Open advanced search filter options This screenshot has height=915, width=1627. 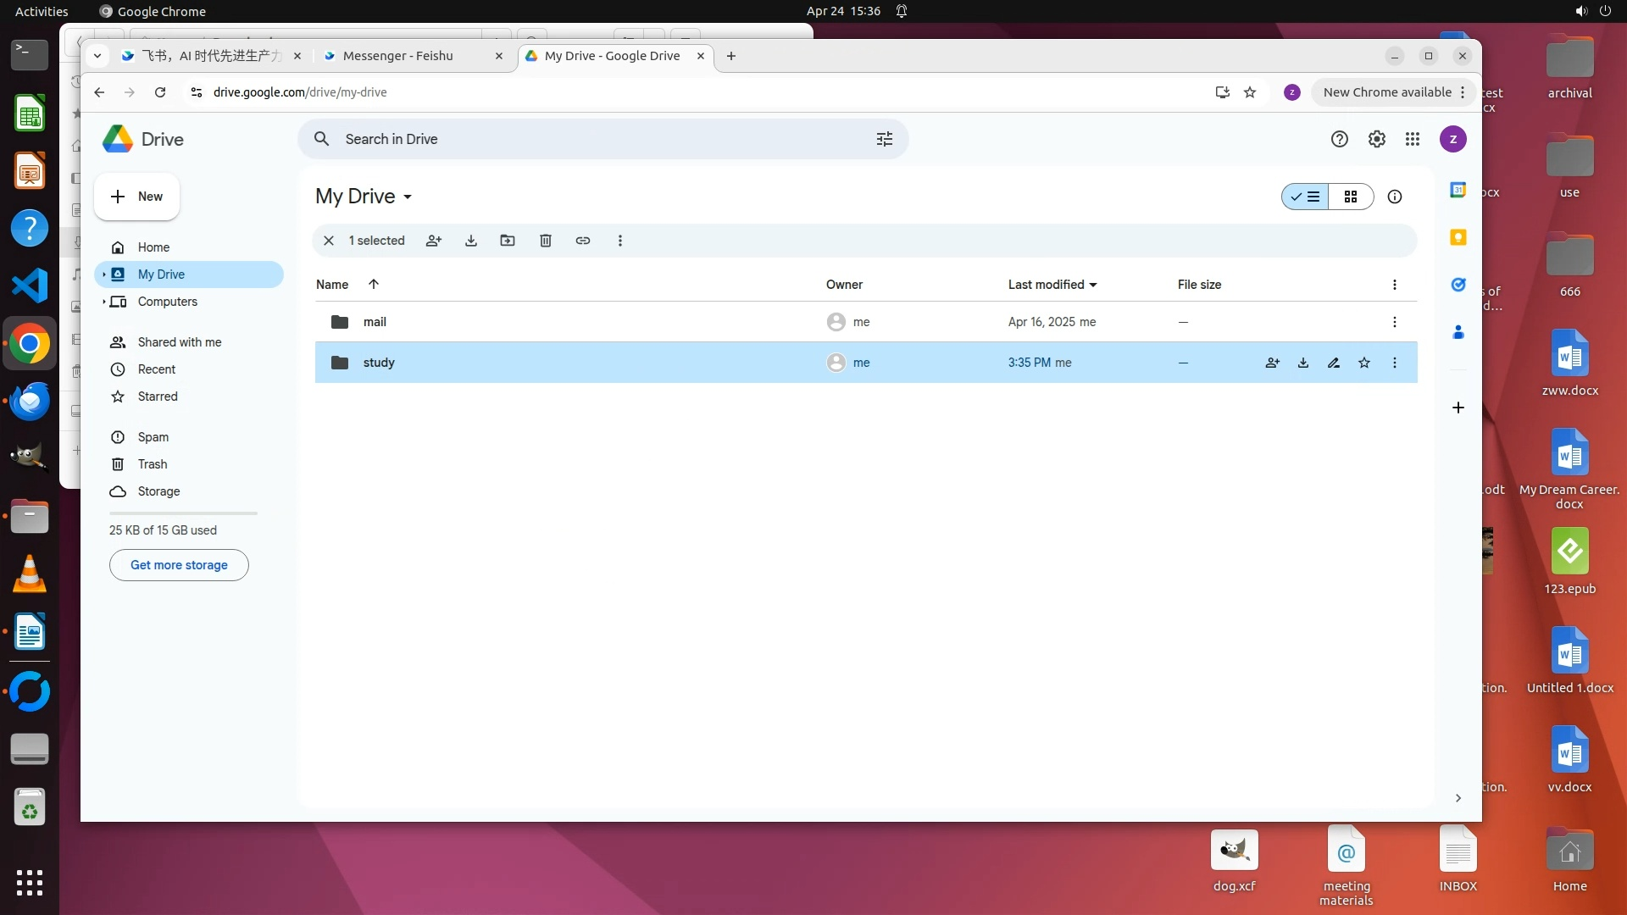click(x=885, y=139)
